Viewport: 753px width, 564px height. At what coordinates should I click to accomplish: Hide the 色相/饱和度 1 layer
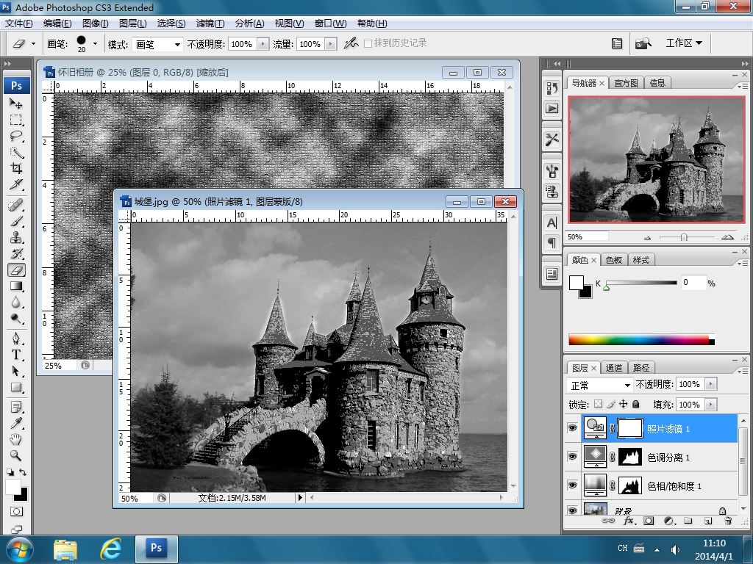pos(572,485)
